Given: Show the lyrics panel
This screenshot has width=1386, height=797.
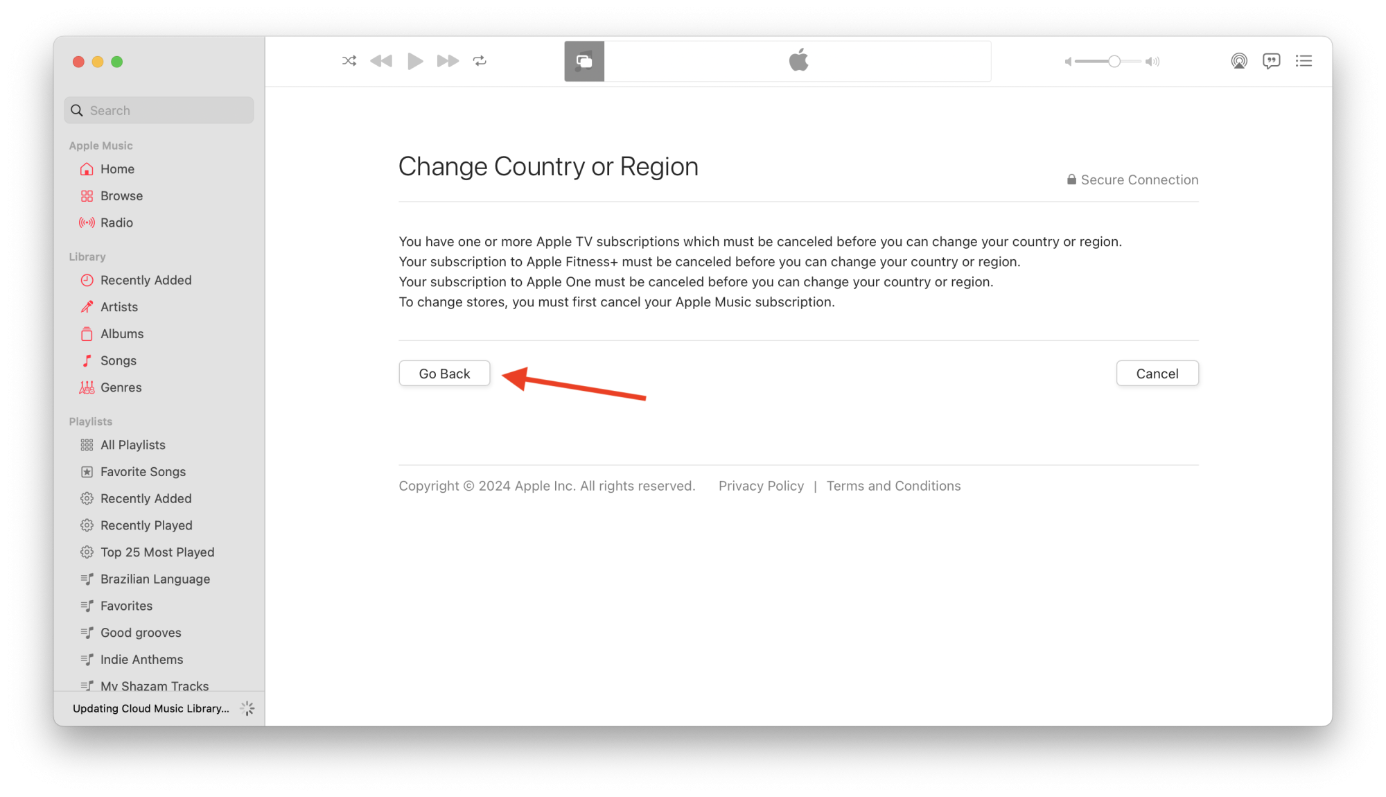Looking at the screenshot, I should click(1271, 61).
